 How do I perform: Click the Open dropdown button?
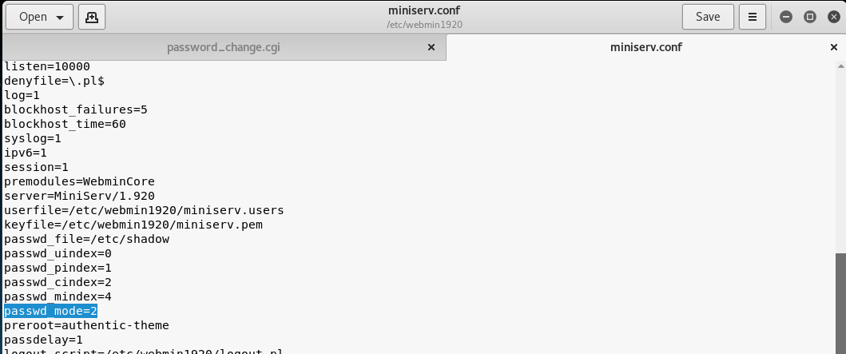pos(40,17)
